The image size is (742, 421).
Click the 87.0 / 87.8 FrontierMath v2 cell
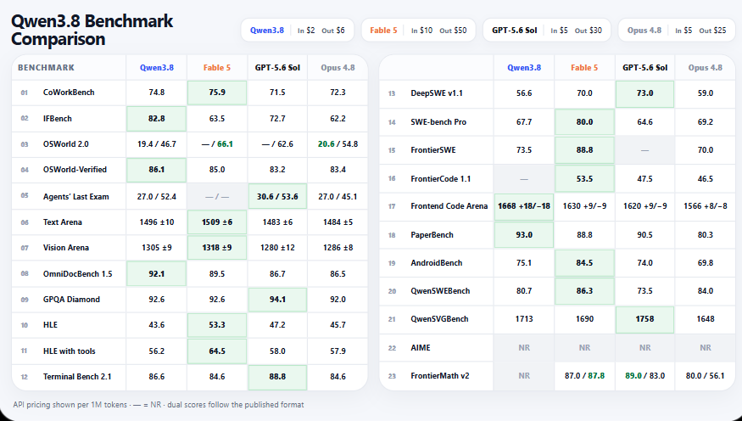point(584,375)
